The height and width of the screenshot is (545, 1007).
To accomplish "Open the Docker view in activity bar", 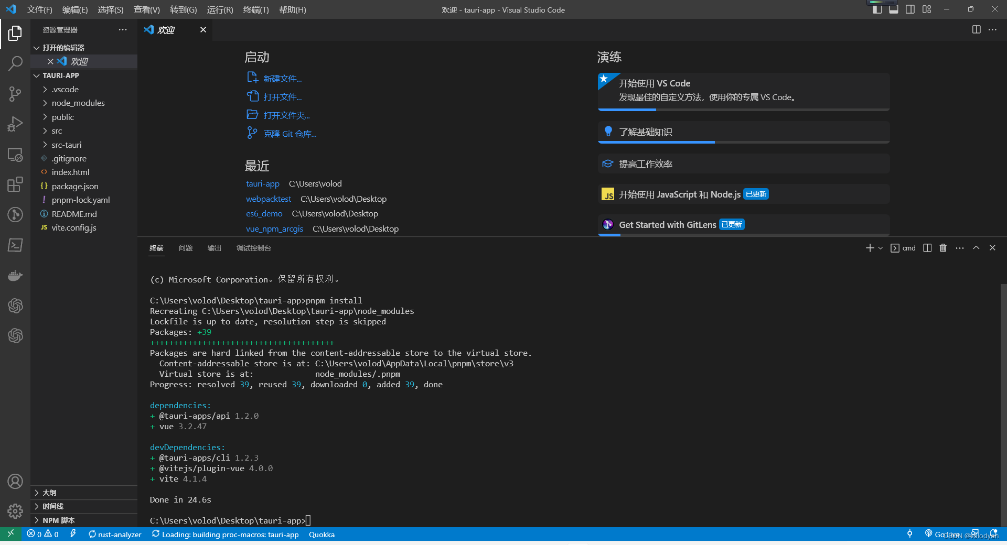I will pos(15,275).
